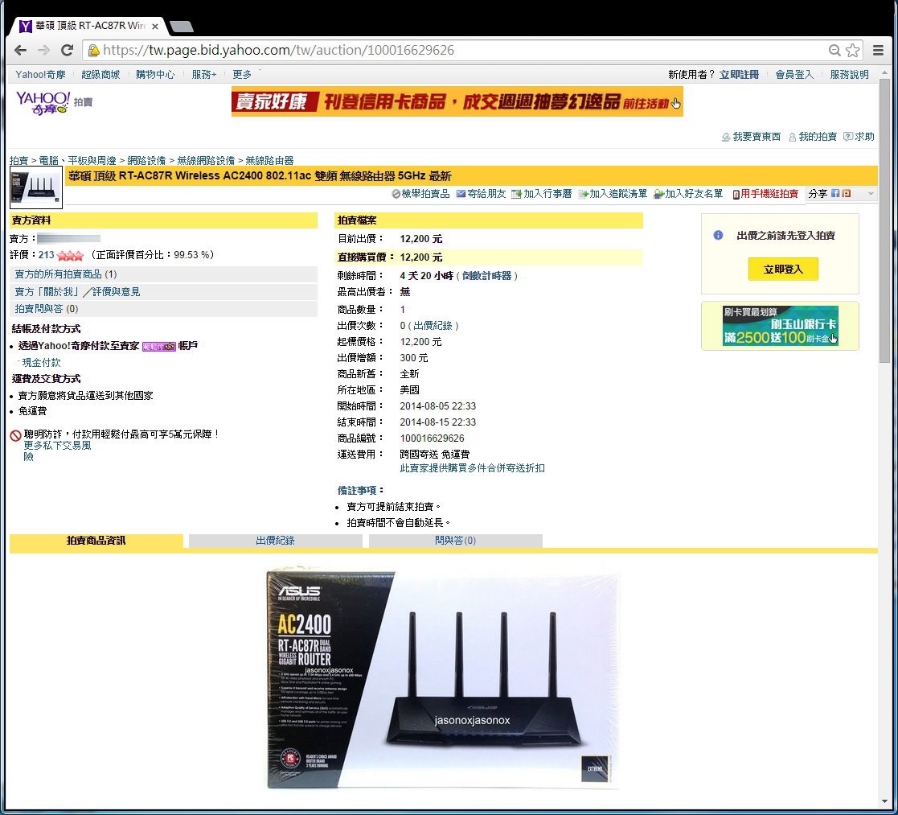Click the 直接購買價 12,200 元 price
This screenshot has height=815, width=898.
coord(421,257)
